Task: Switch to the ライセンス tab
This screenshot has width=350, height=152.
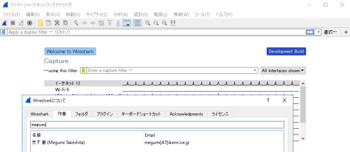Action: pos(220,114)
